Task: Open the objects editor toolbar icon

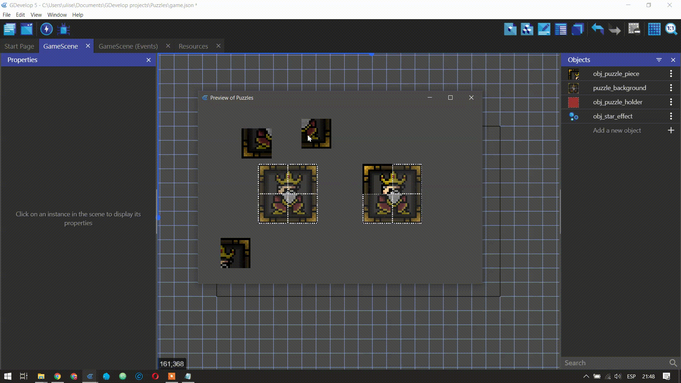Action: (x=510, y=29)
